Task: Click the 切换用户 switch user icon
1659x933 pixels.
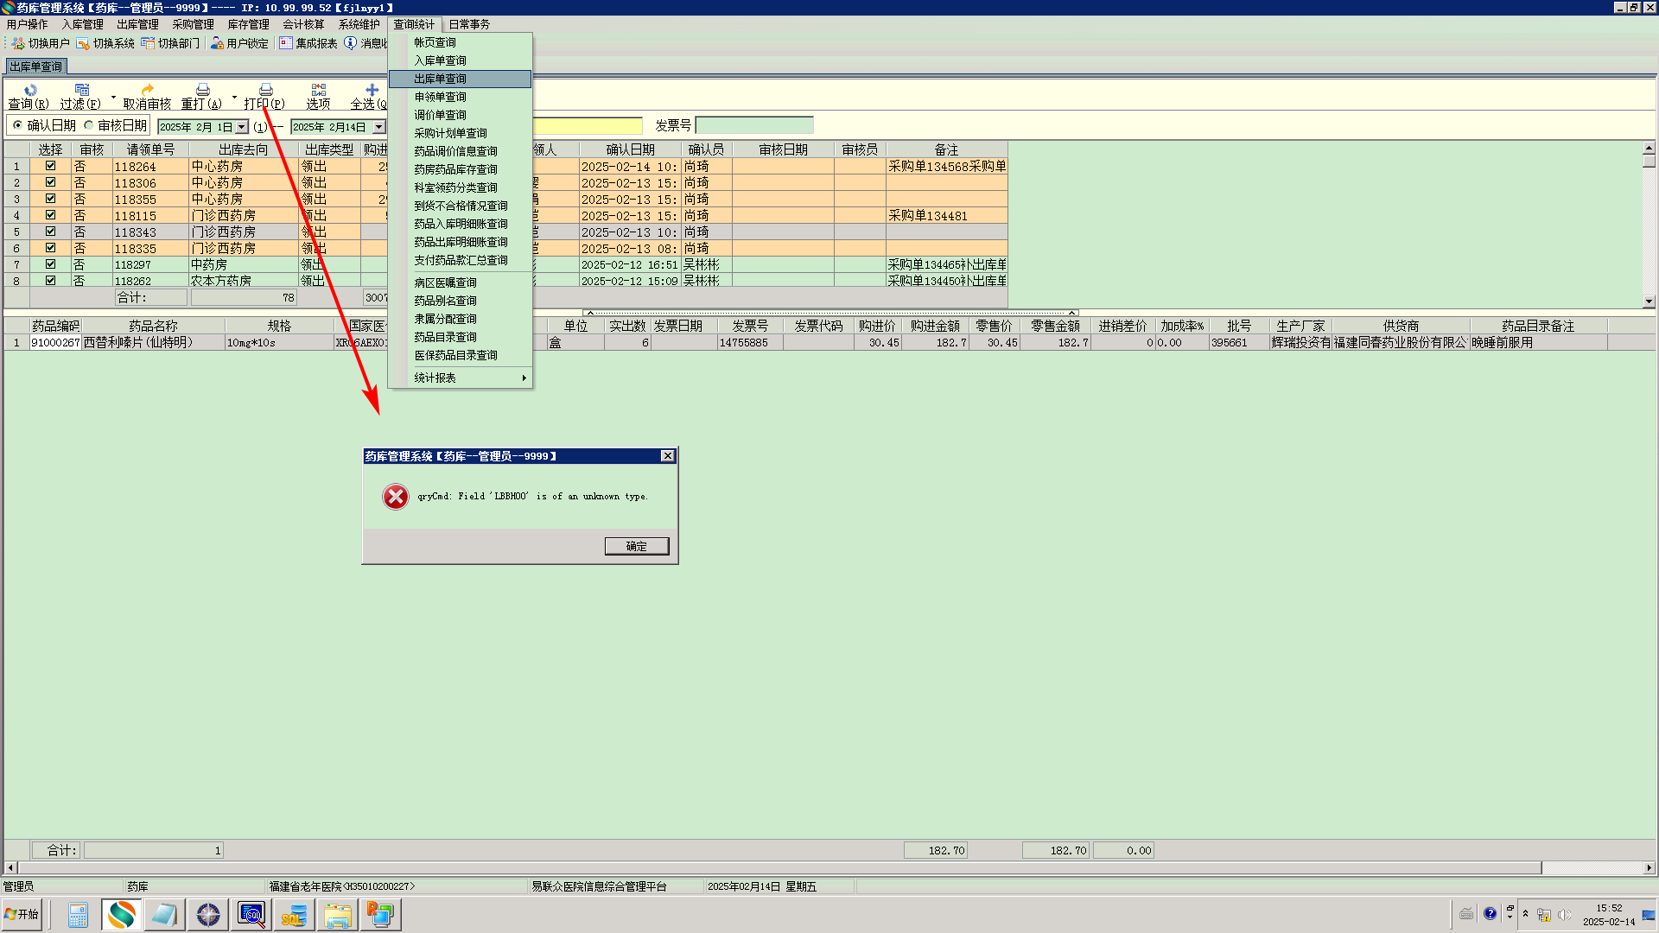Action: tap(18, 43)
